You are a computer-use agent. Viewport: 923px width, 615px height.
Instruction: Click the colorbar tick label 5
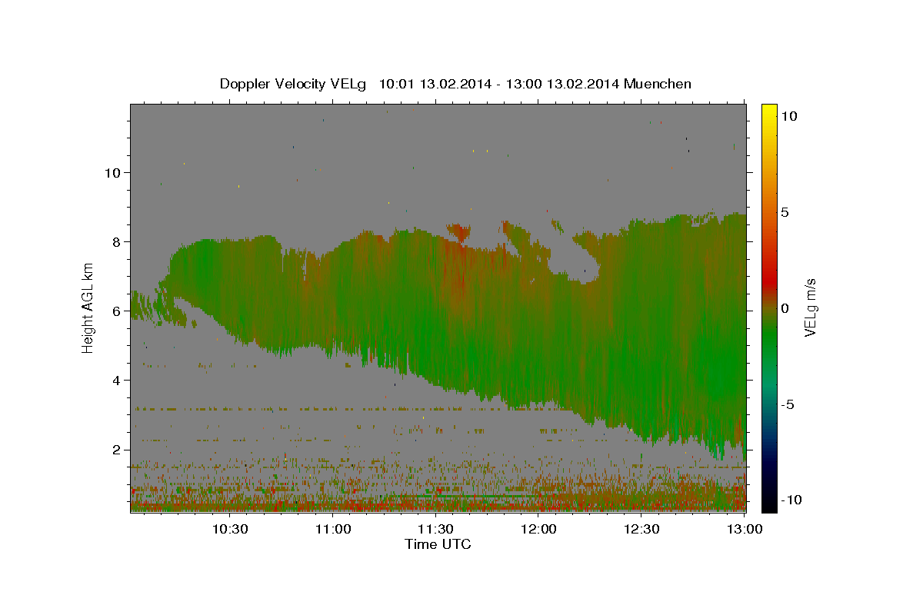coord(785,212)
